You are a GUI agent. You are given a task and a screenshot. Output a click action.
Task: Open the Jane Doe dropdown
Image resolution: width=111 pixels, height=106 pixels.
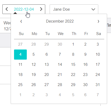pyautogui.click(x=74, y=9)
